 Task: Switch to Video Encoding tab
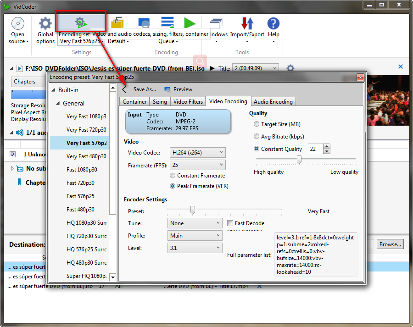[x=228, y=101]
